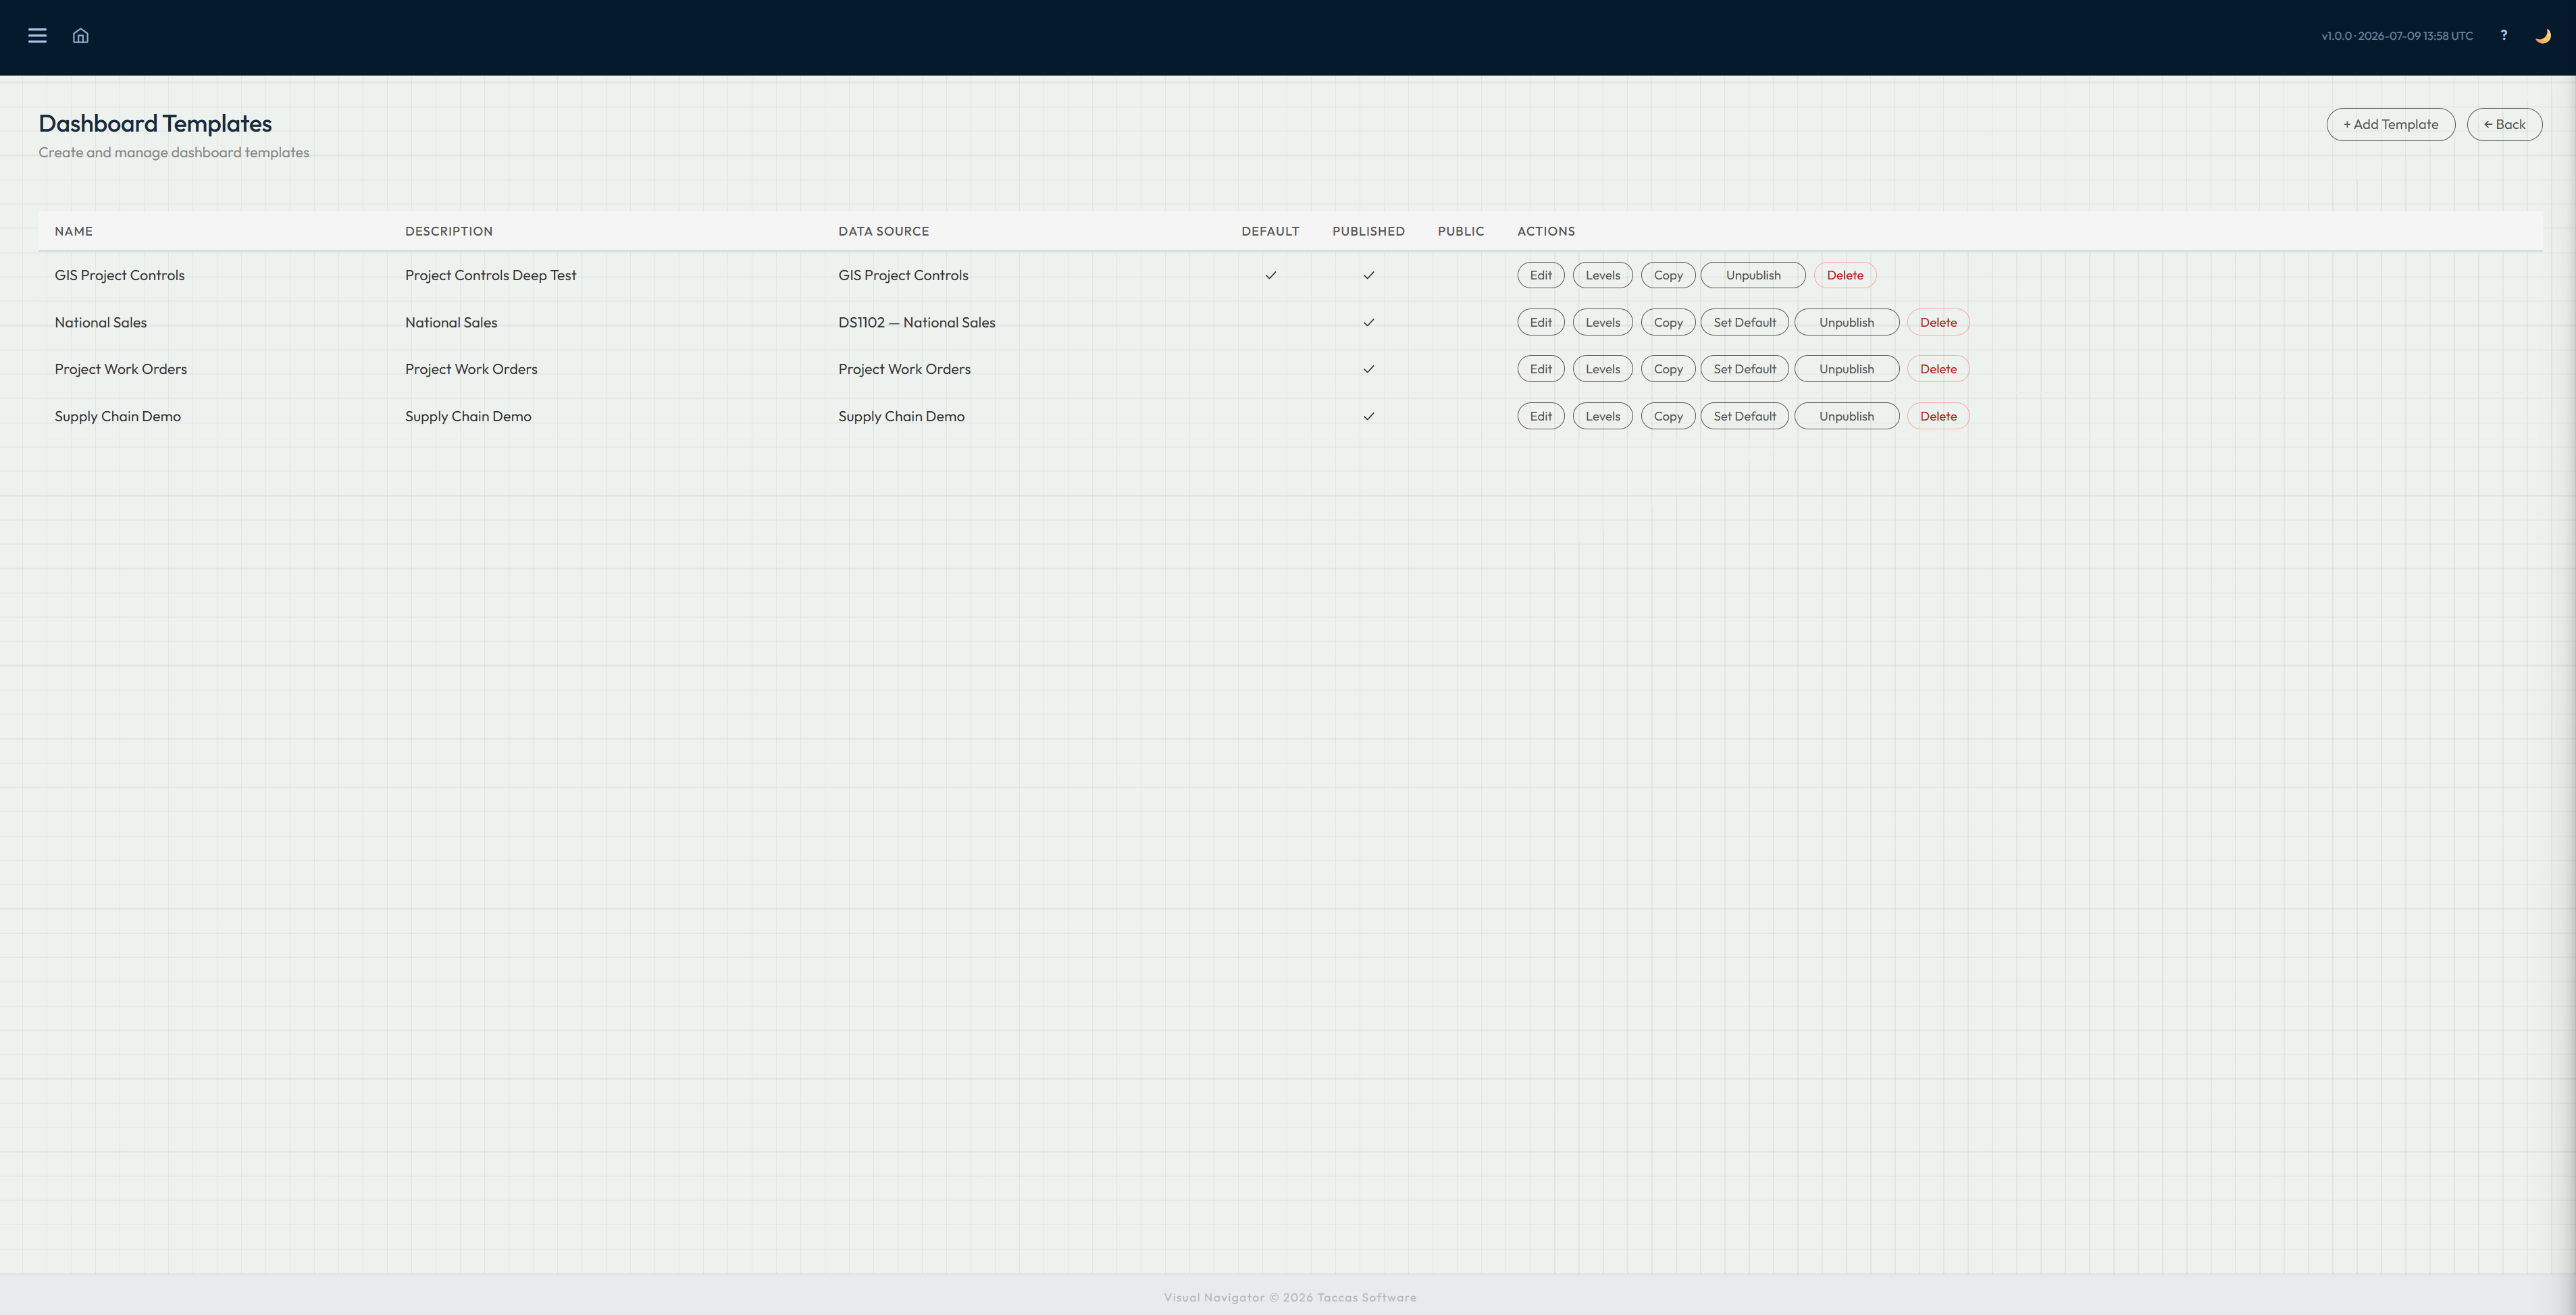Select the GIS Project Controls name cell

point(119,276)
